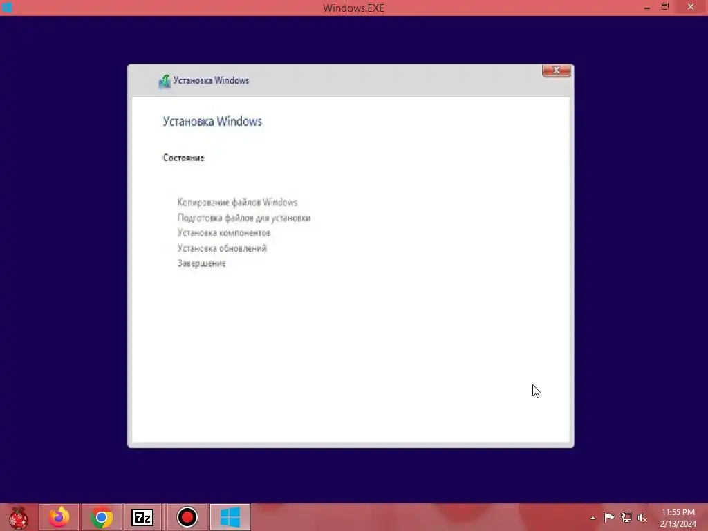Click the 'Установка Windows' page heading
The width and height of the screenshot is (708, 531).
click(212, 122)
